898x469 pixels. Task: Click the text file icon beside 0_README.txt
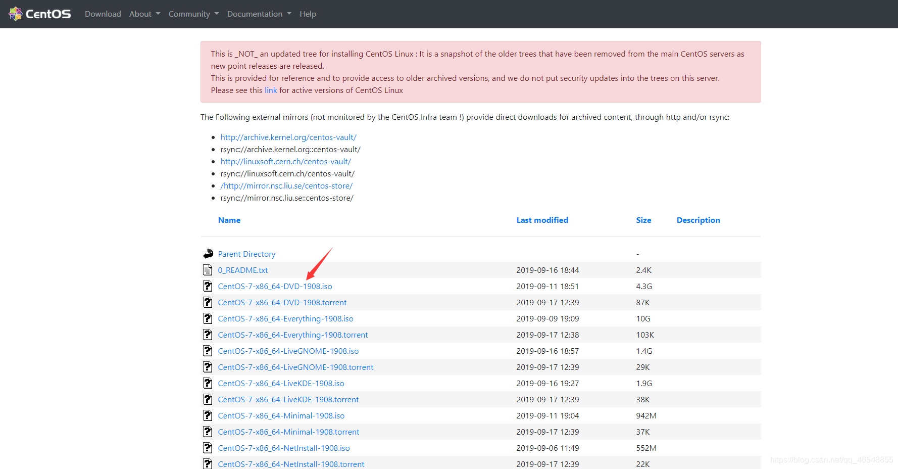pos(208,270)
